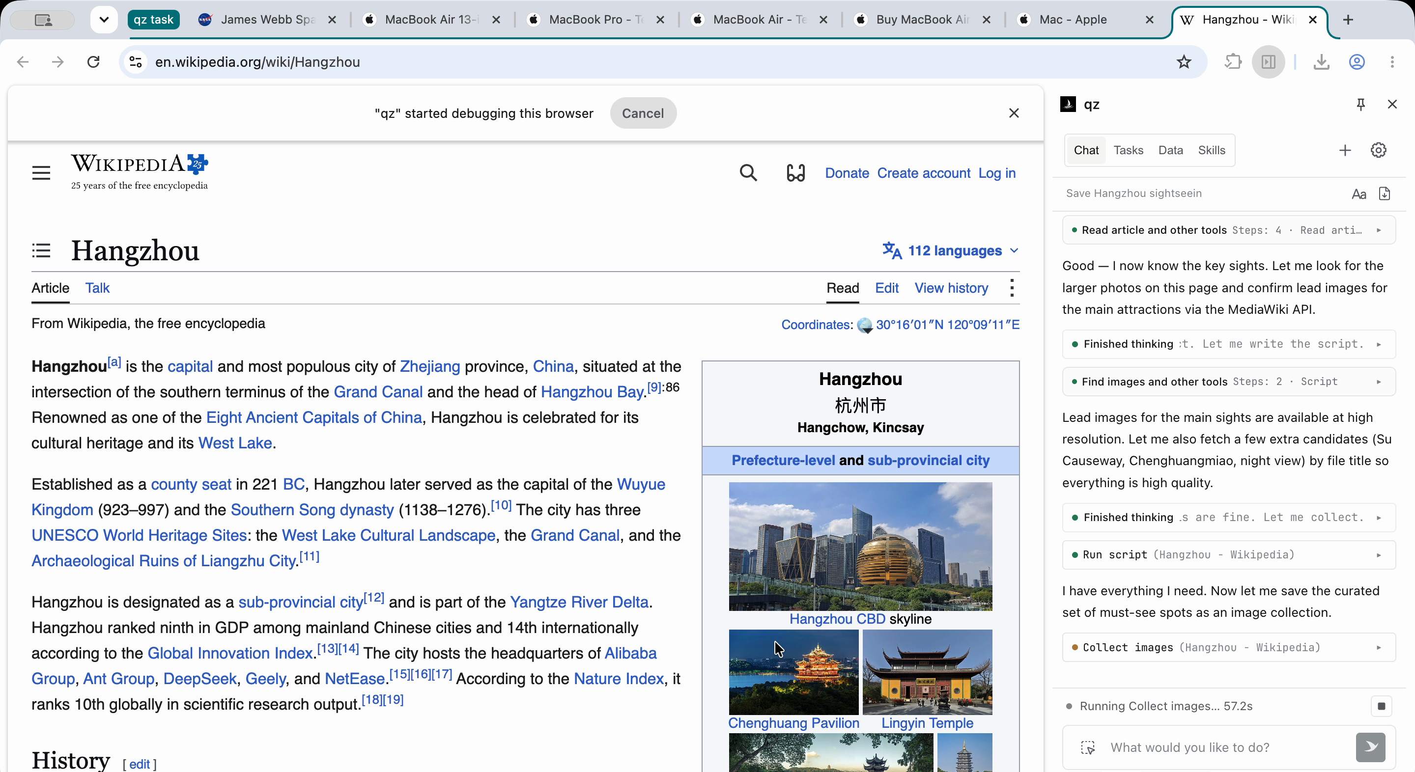Viewport: 1415px width, 772px height.
Task: Click the Aa text size icon
Action: 1358,194
